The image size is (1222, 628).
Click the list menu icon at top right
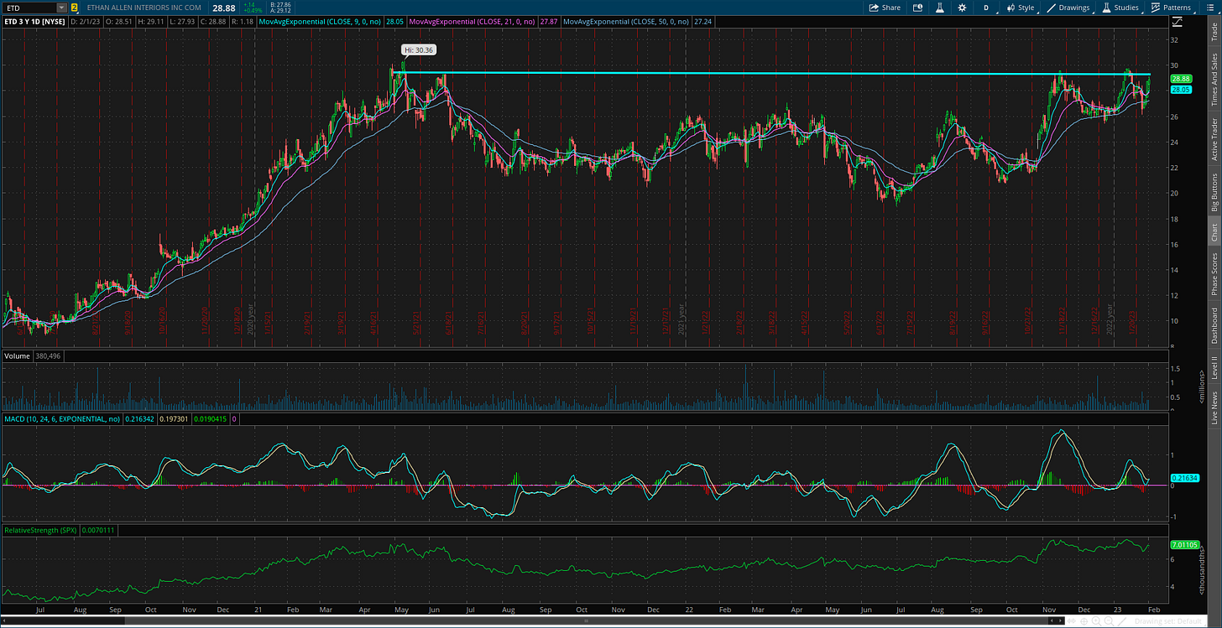(1212, 8)
